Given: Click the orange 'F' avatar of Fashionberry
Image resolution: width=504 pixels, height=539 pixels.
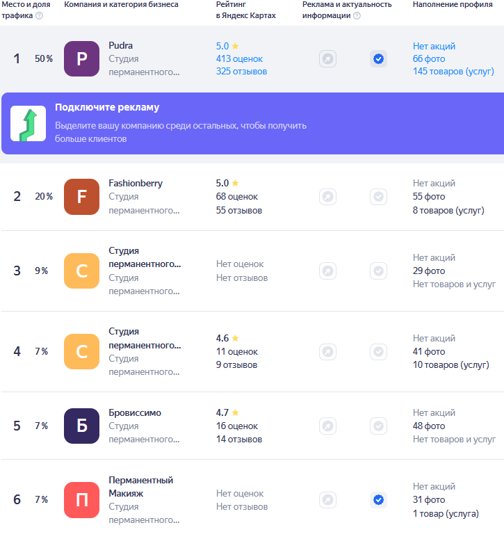Looking at the screenshot, I should [81, 197].
